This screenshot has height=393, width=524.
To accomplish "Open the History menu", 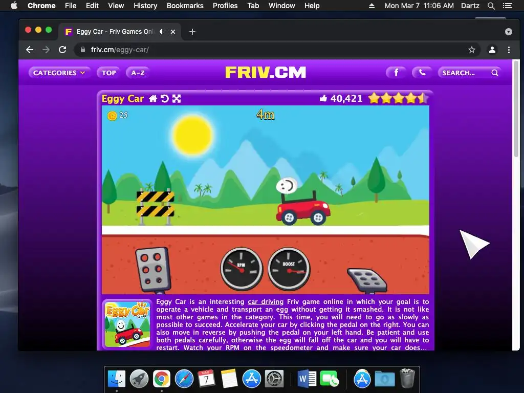I will [145, 6].
